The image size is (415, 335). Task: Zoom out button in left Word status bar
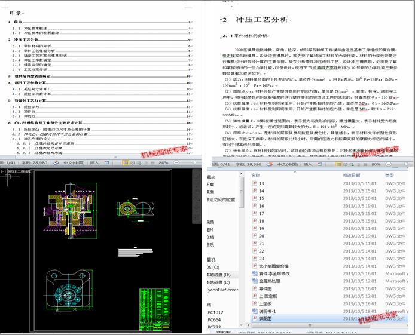click(x=176, y=163)
